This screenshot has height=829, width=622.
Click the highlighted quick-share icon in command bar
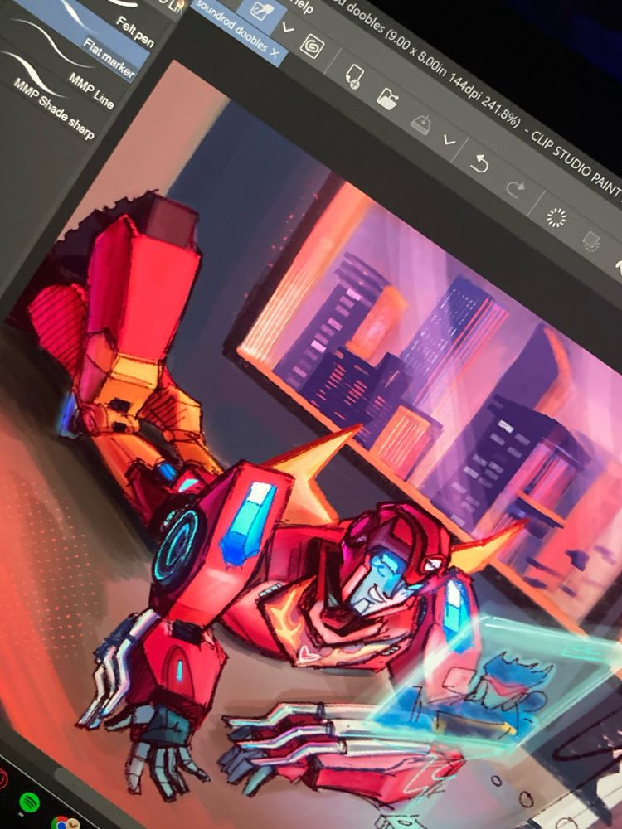[x=261, y=11]
